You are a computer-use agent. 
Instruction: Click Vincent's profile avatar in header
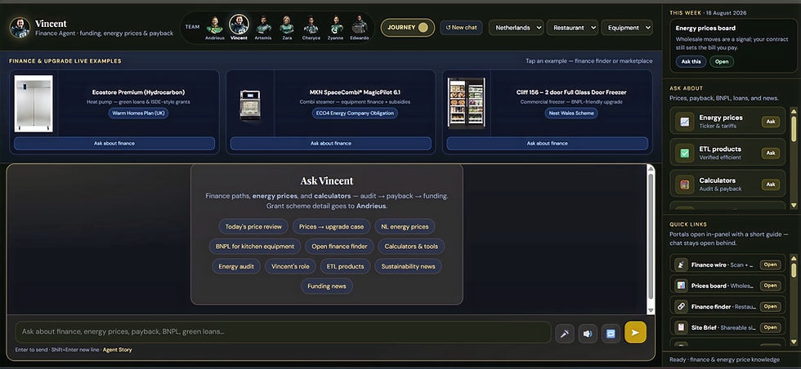click(x=20, y=28)
